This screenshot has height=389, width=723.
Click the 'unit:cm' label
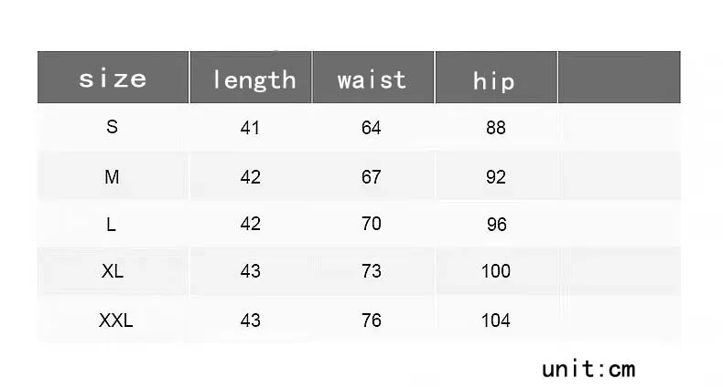pyautogui.click(x=588, y=369)
